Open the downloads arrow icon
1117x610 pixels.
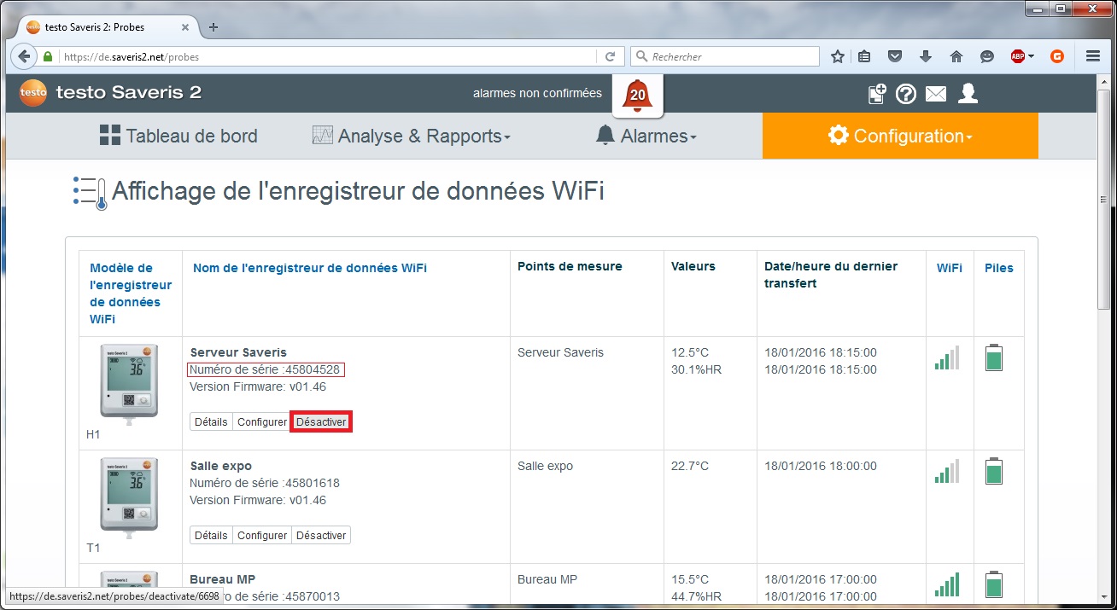[925, 56]
